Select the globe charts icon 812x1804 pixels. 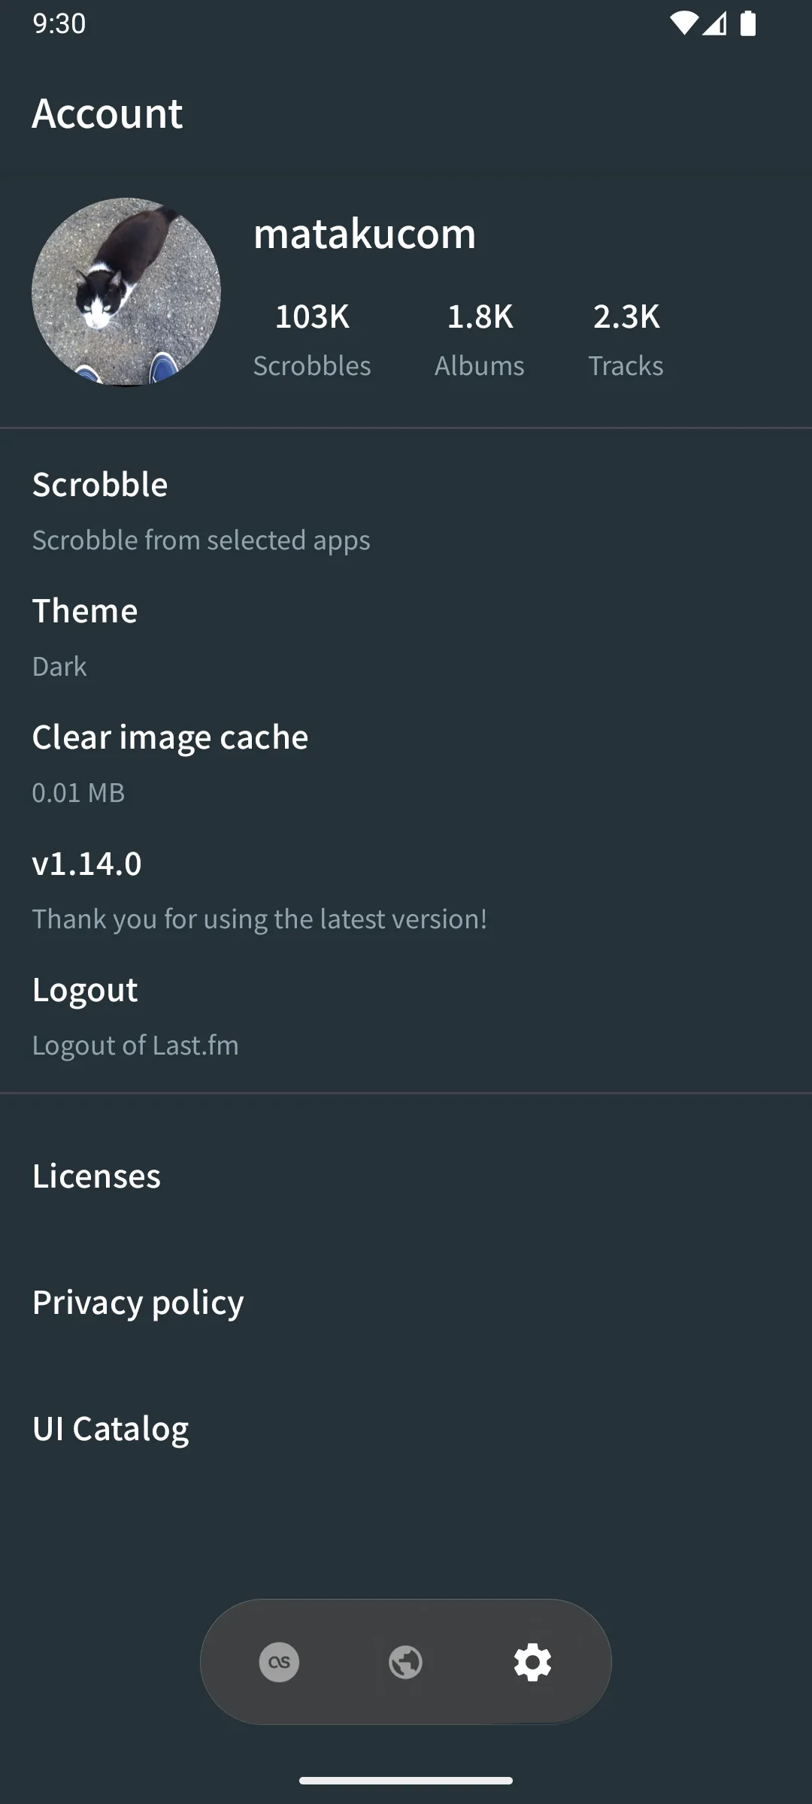405,1662
